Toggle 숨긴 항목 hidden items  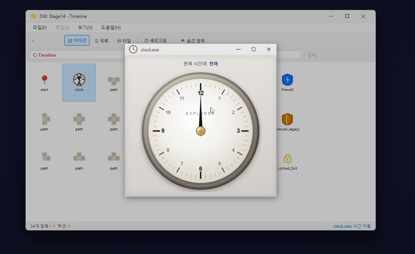click(x=192, y=40)
